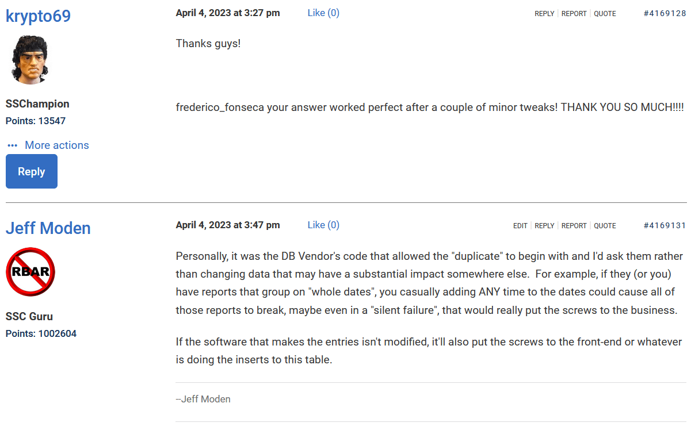Click REPLY on post #4169128
691x430 pixels.
pos(544,14)
